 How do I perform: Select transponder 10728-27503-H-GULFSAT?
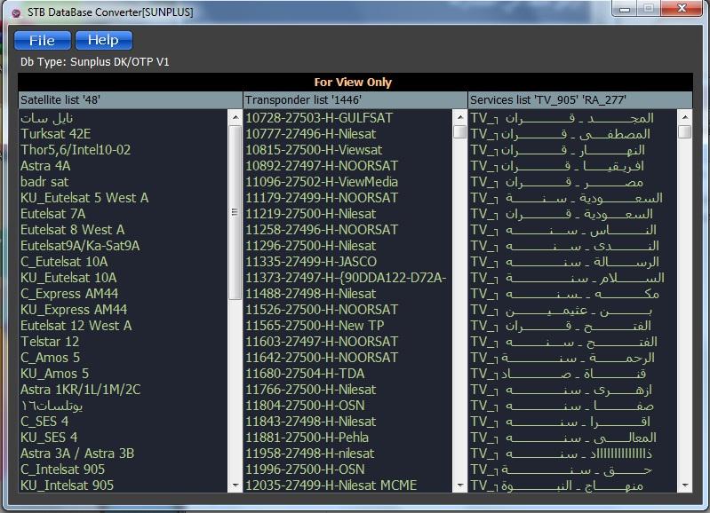coord(347,118)
